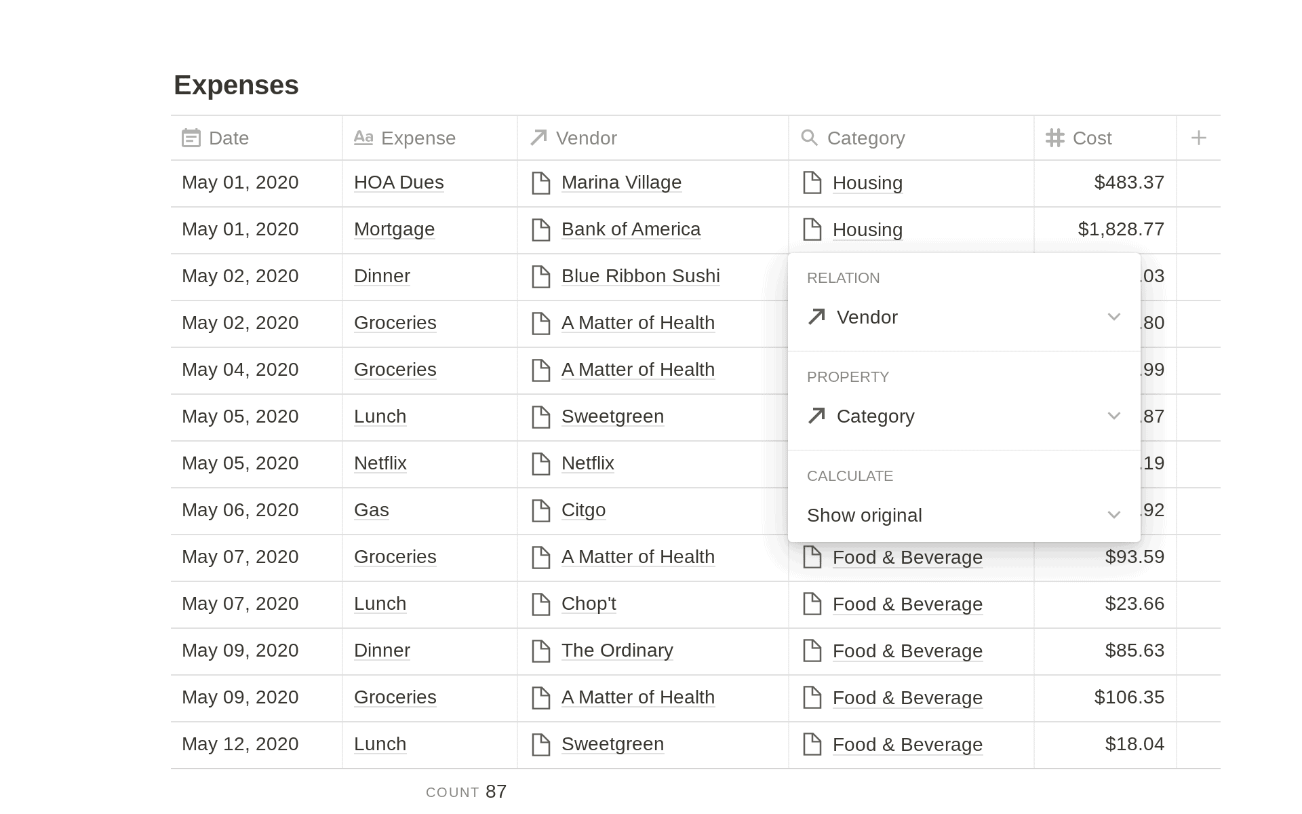Click the hash icon in Cost header
Image resolution: width=1302 pixels, height=814 pixels.
(1054, 138)
